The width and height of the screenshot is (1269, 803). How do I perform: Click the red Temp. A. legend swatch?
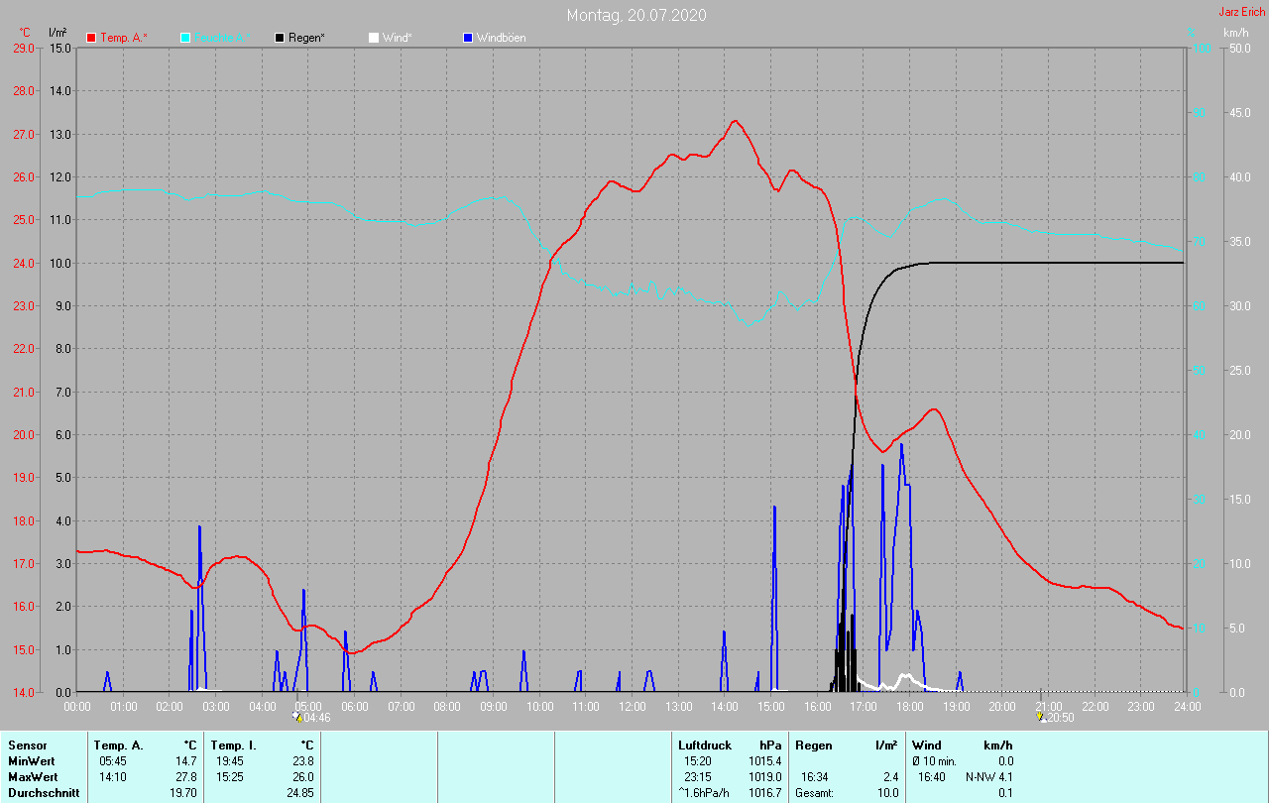click(x=92, y=38)
